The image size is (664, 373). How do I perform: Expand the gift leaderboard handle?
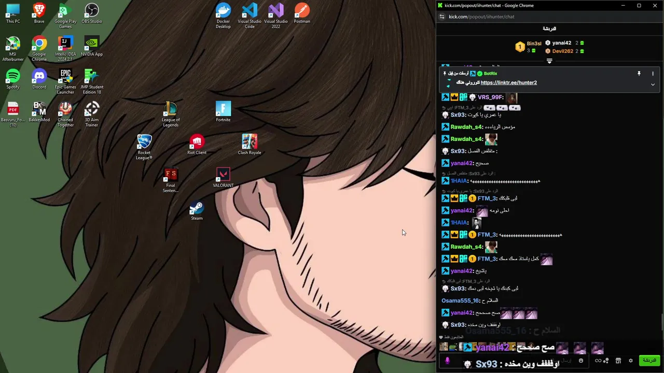[549, 61]
